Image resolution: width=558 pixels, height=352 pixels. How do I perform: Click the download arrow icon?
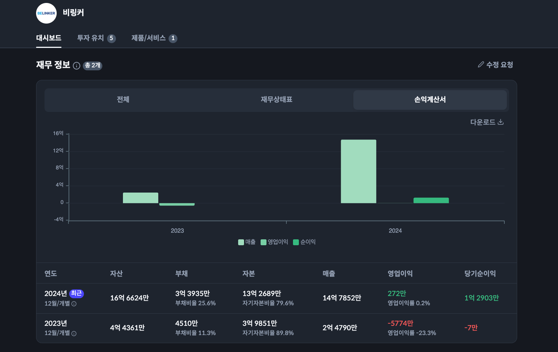(x=501, y=122)
